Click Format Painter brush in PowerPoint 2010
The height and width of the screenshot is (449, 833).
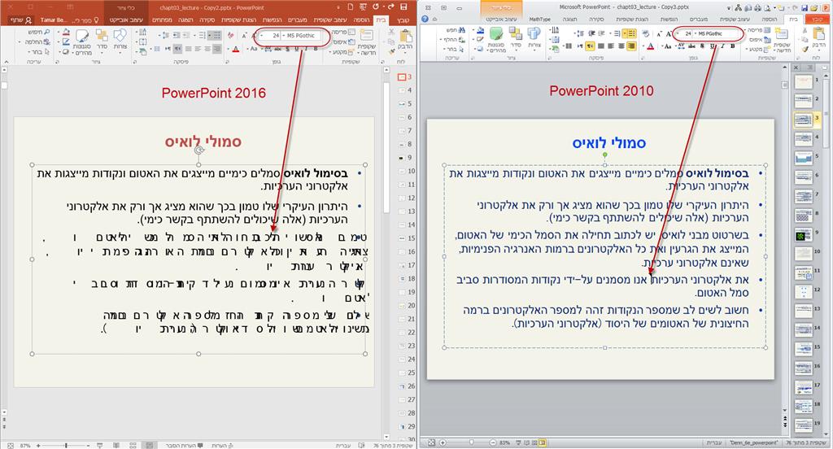[806, 50]
